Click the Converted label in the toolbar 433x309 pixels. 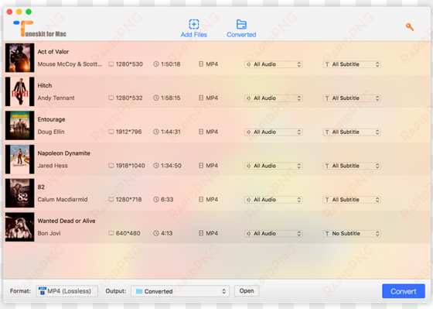point(241,35)
